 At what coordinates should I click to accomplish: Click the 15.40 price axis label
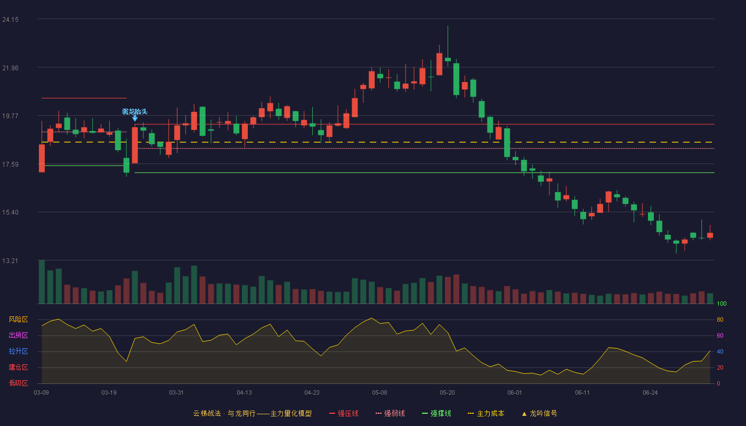11,212
